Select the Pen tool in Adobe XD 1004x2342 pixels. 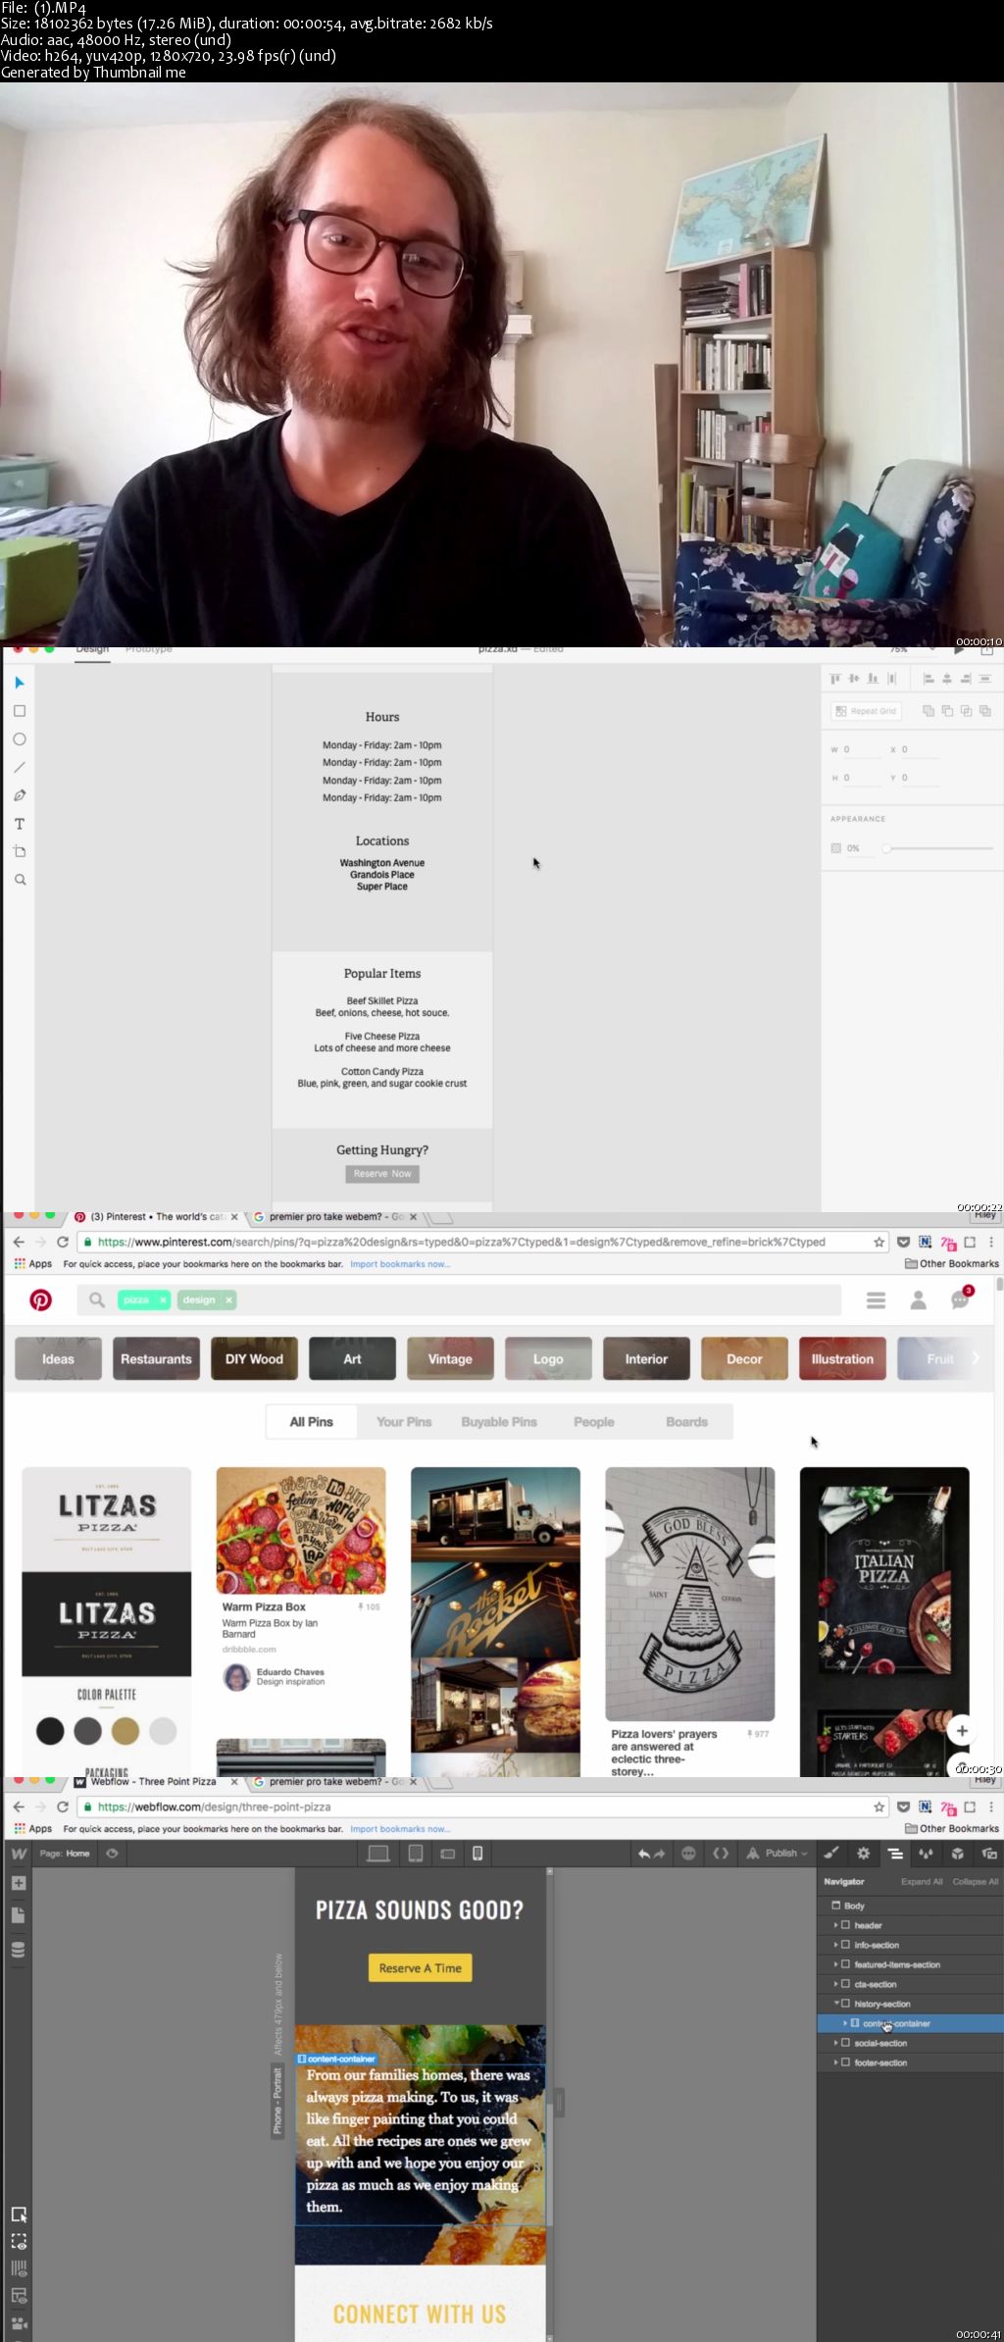(19, 795)
